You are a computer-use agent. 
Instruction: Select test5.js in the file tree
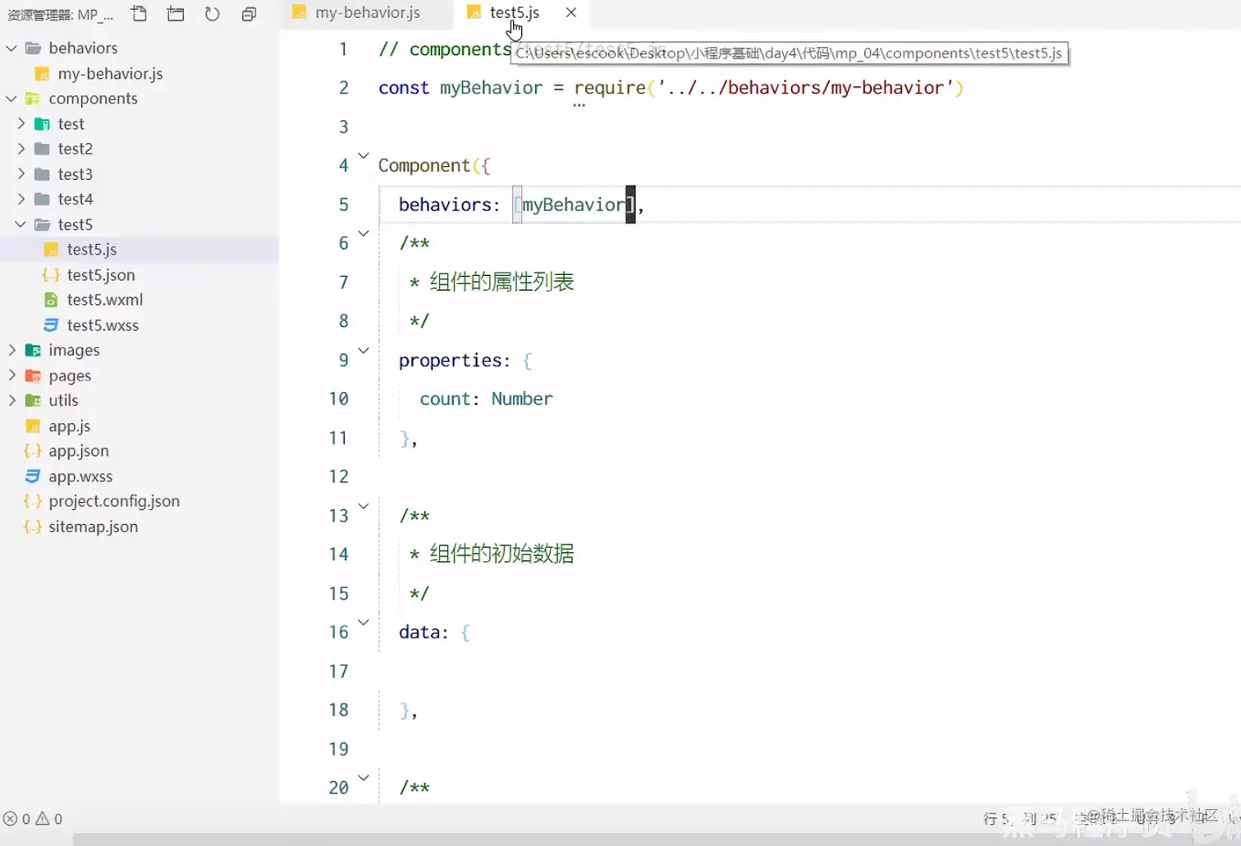pyautogui.click(x=92, y=250)
